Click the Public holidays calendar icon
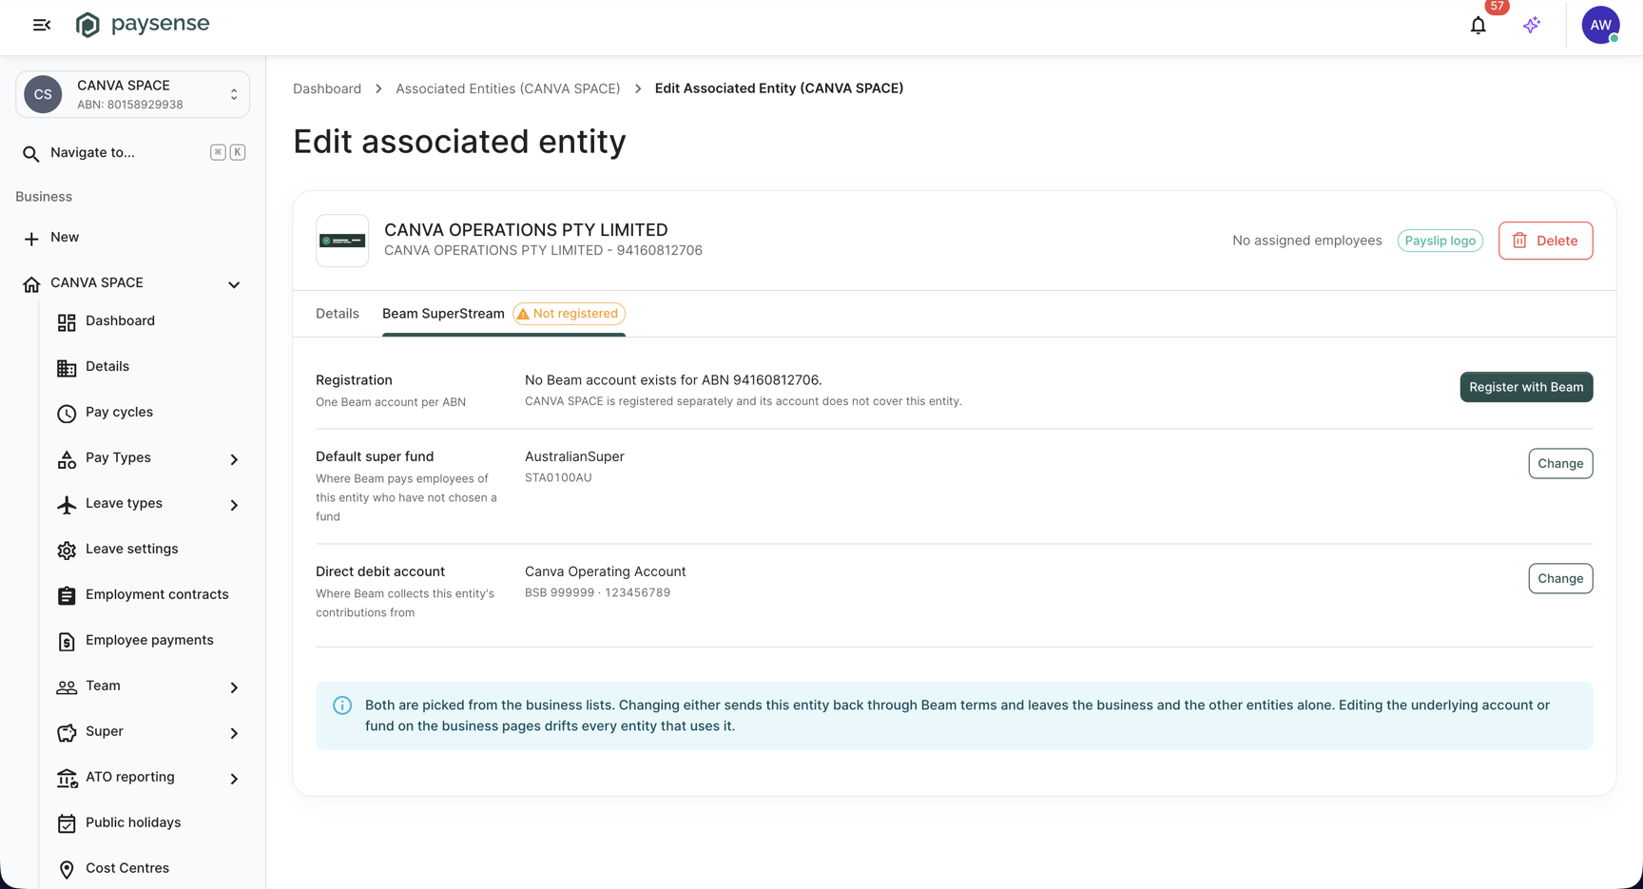1643x889 pixels. (67, 824)
